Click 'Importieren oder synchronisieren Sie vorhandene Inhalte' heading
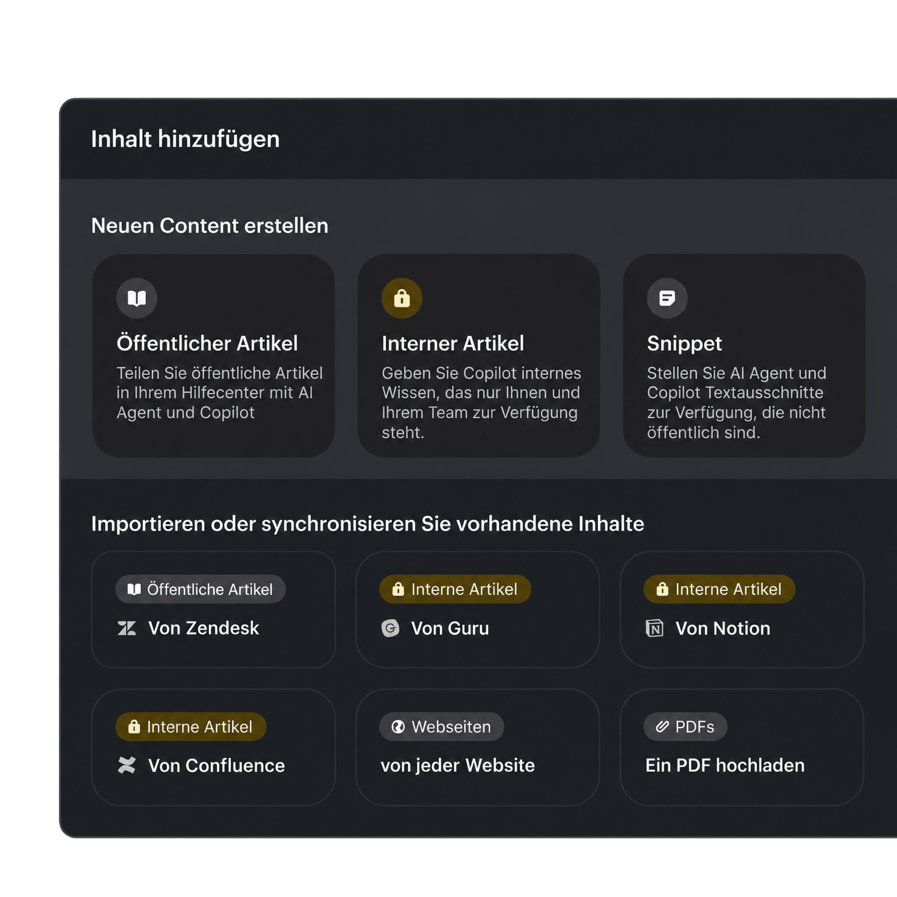This screenshot has height=897, width=897. (x=368, y=524)
